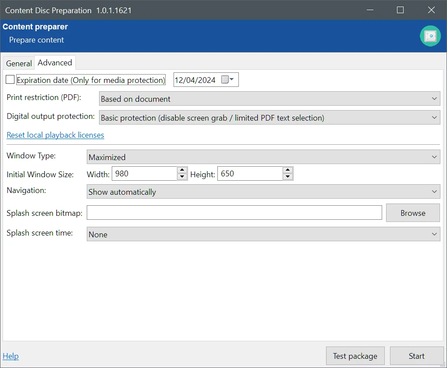Click the Splash screen bitmap text field

click(x=234, y=213)
